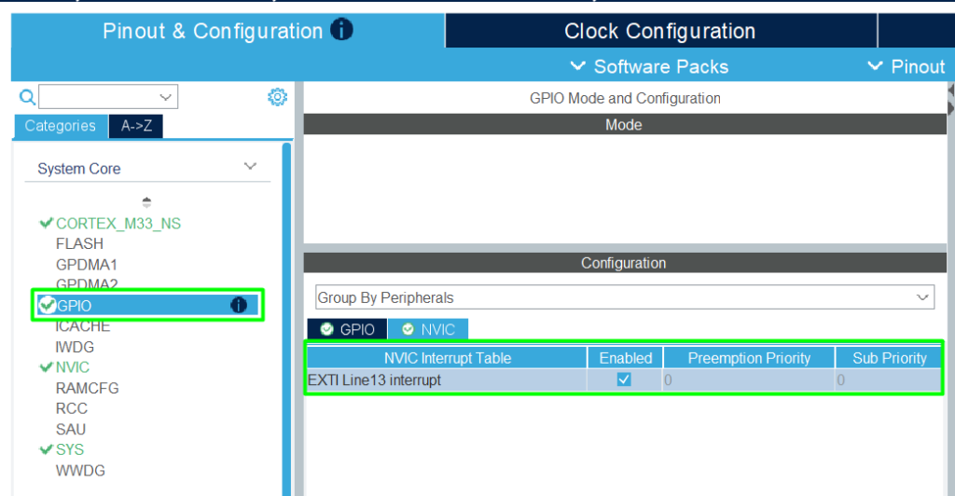Click the sort arrows above category list
The height and width of the screenshot is (496, 955).
click(x=146, y=201)
